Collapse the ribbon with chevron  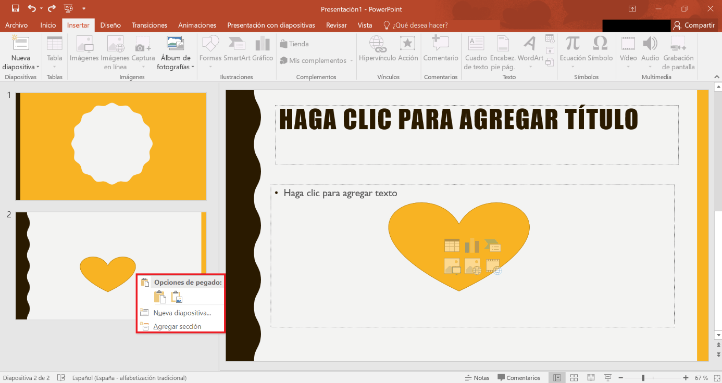point(717,76)
